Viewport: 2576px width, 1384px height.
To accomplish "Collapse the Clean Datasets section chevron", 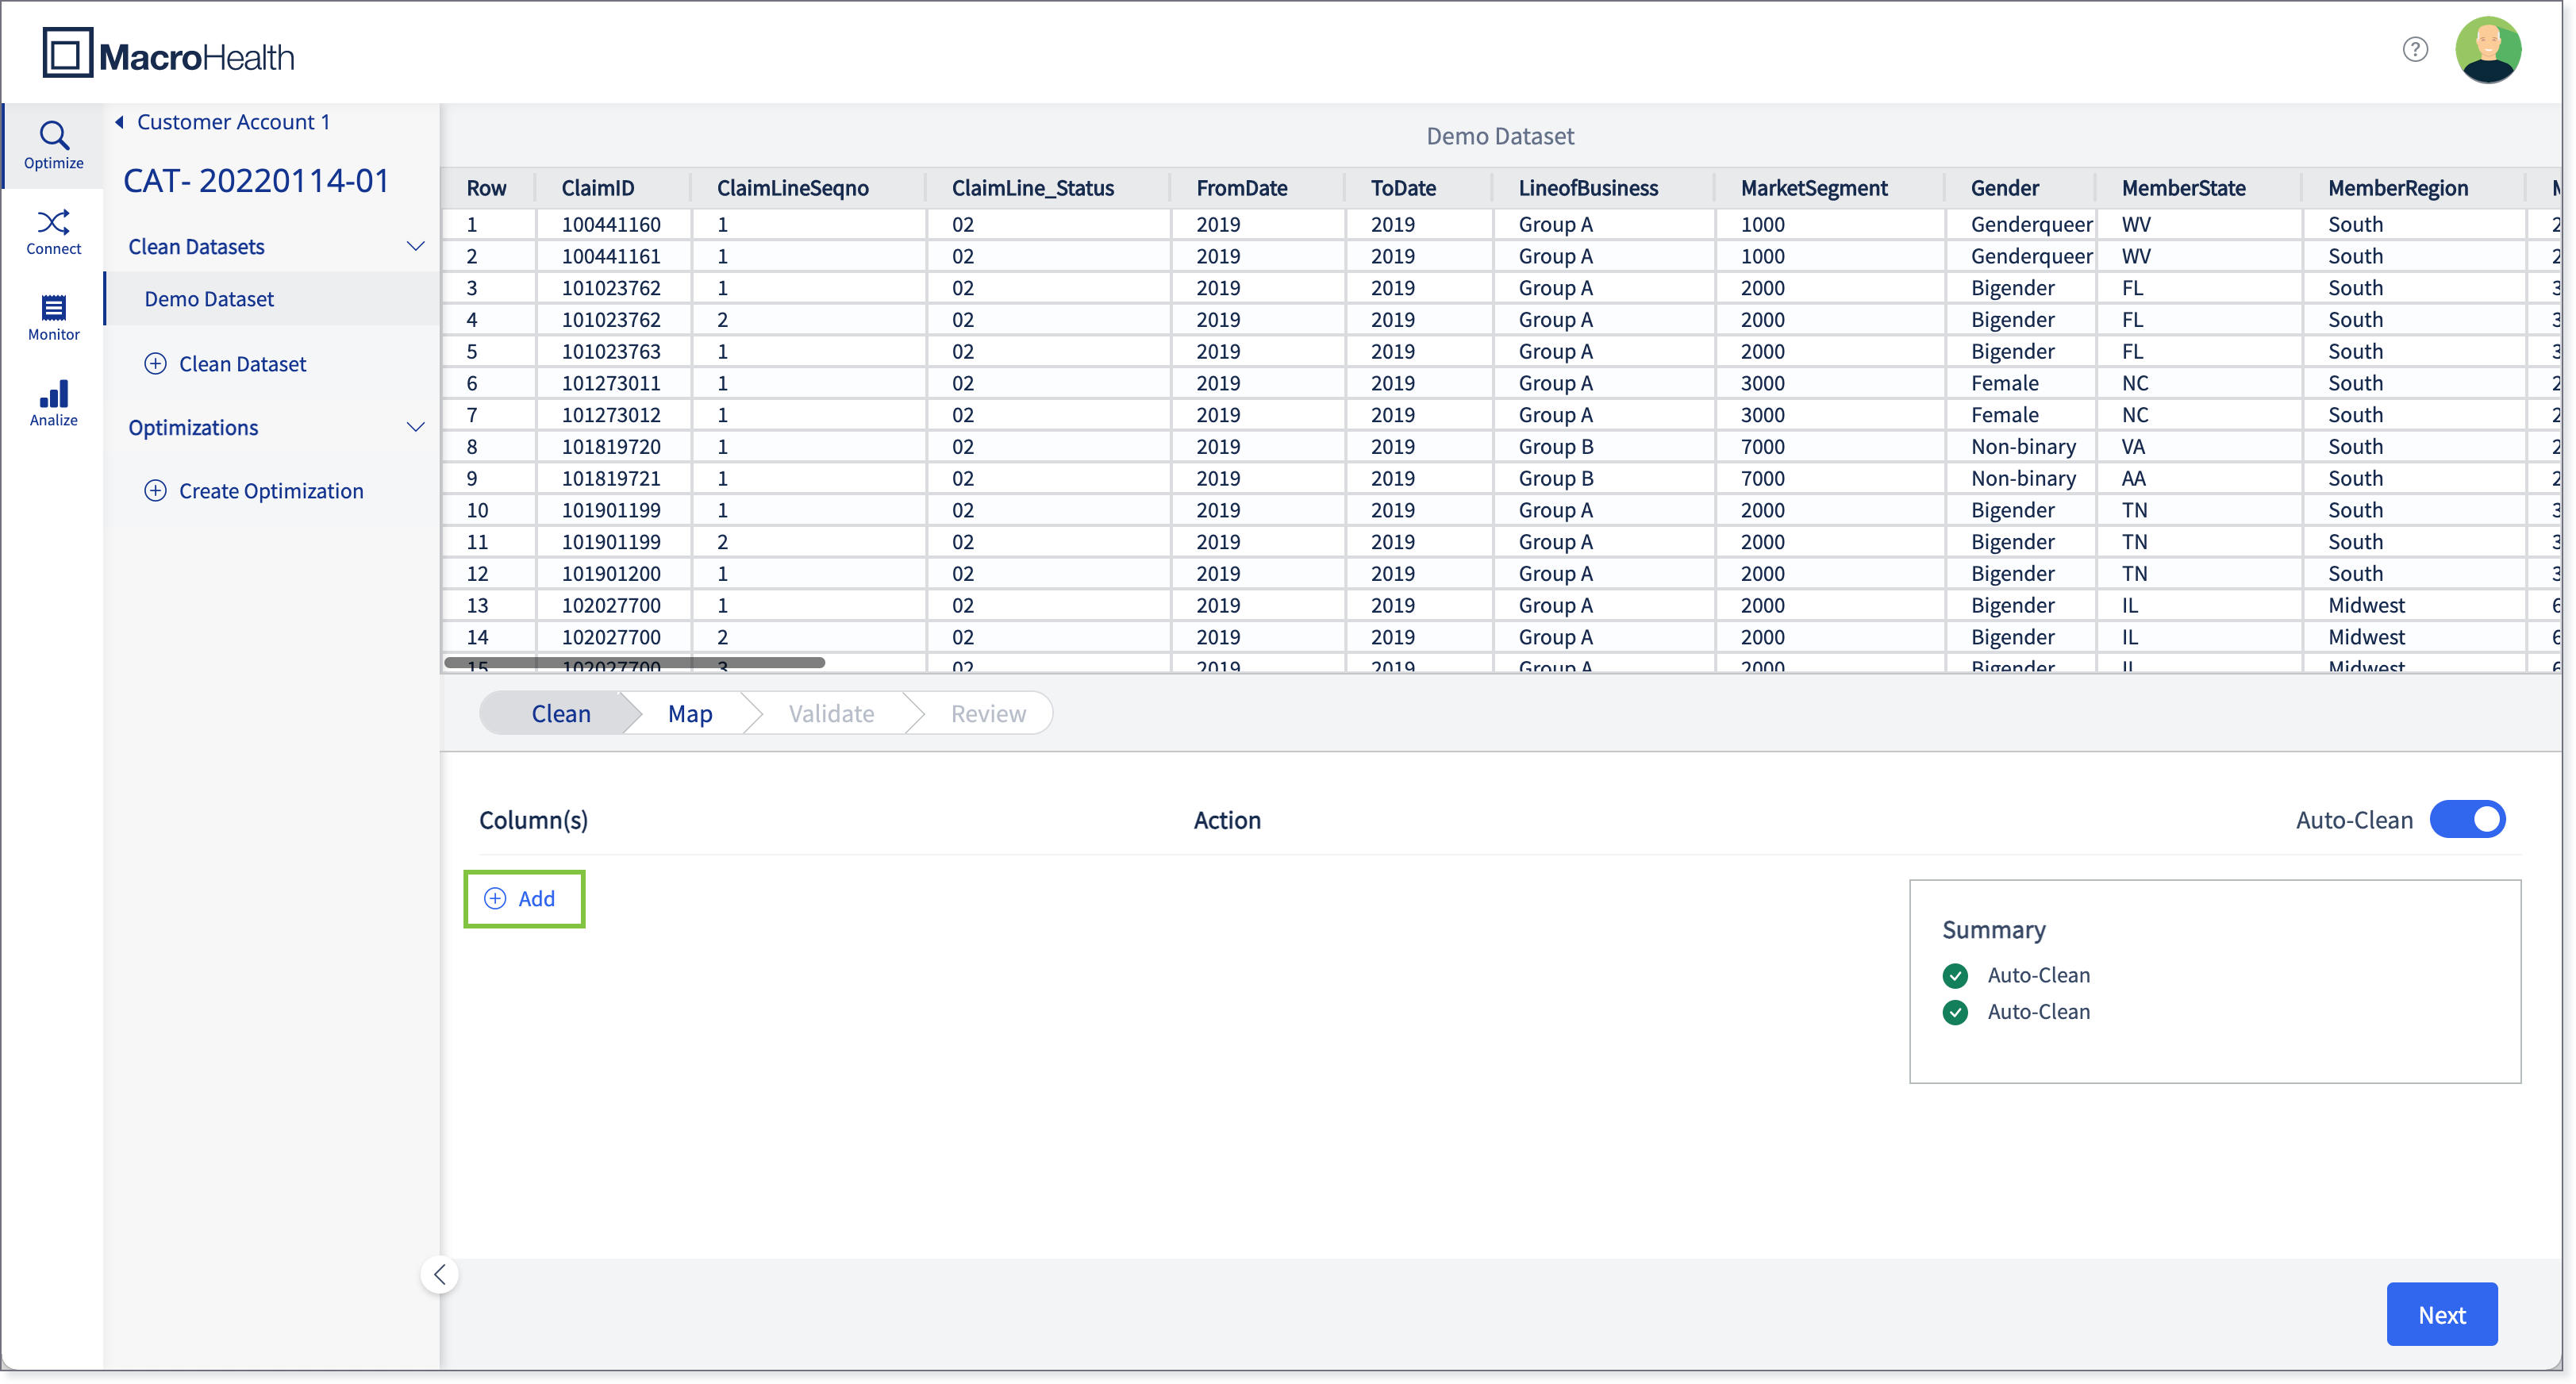I will click(x=416, y=247).
